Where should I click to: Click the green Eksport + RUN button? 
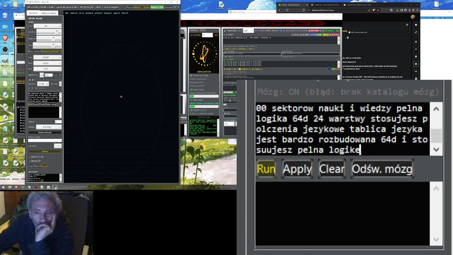tap(157, 7)
